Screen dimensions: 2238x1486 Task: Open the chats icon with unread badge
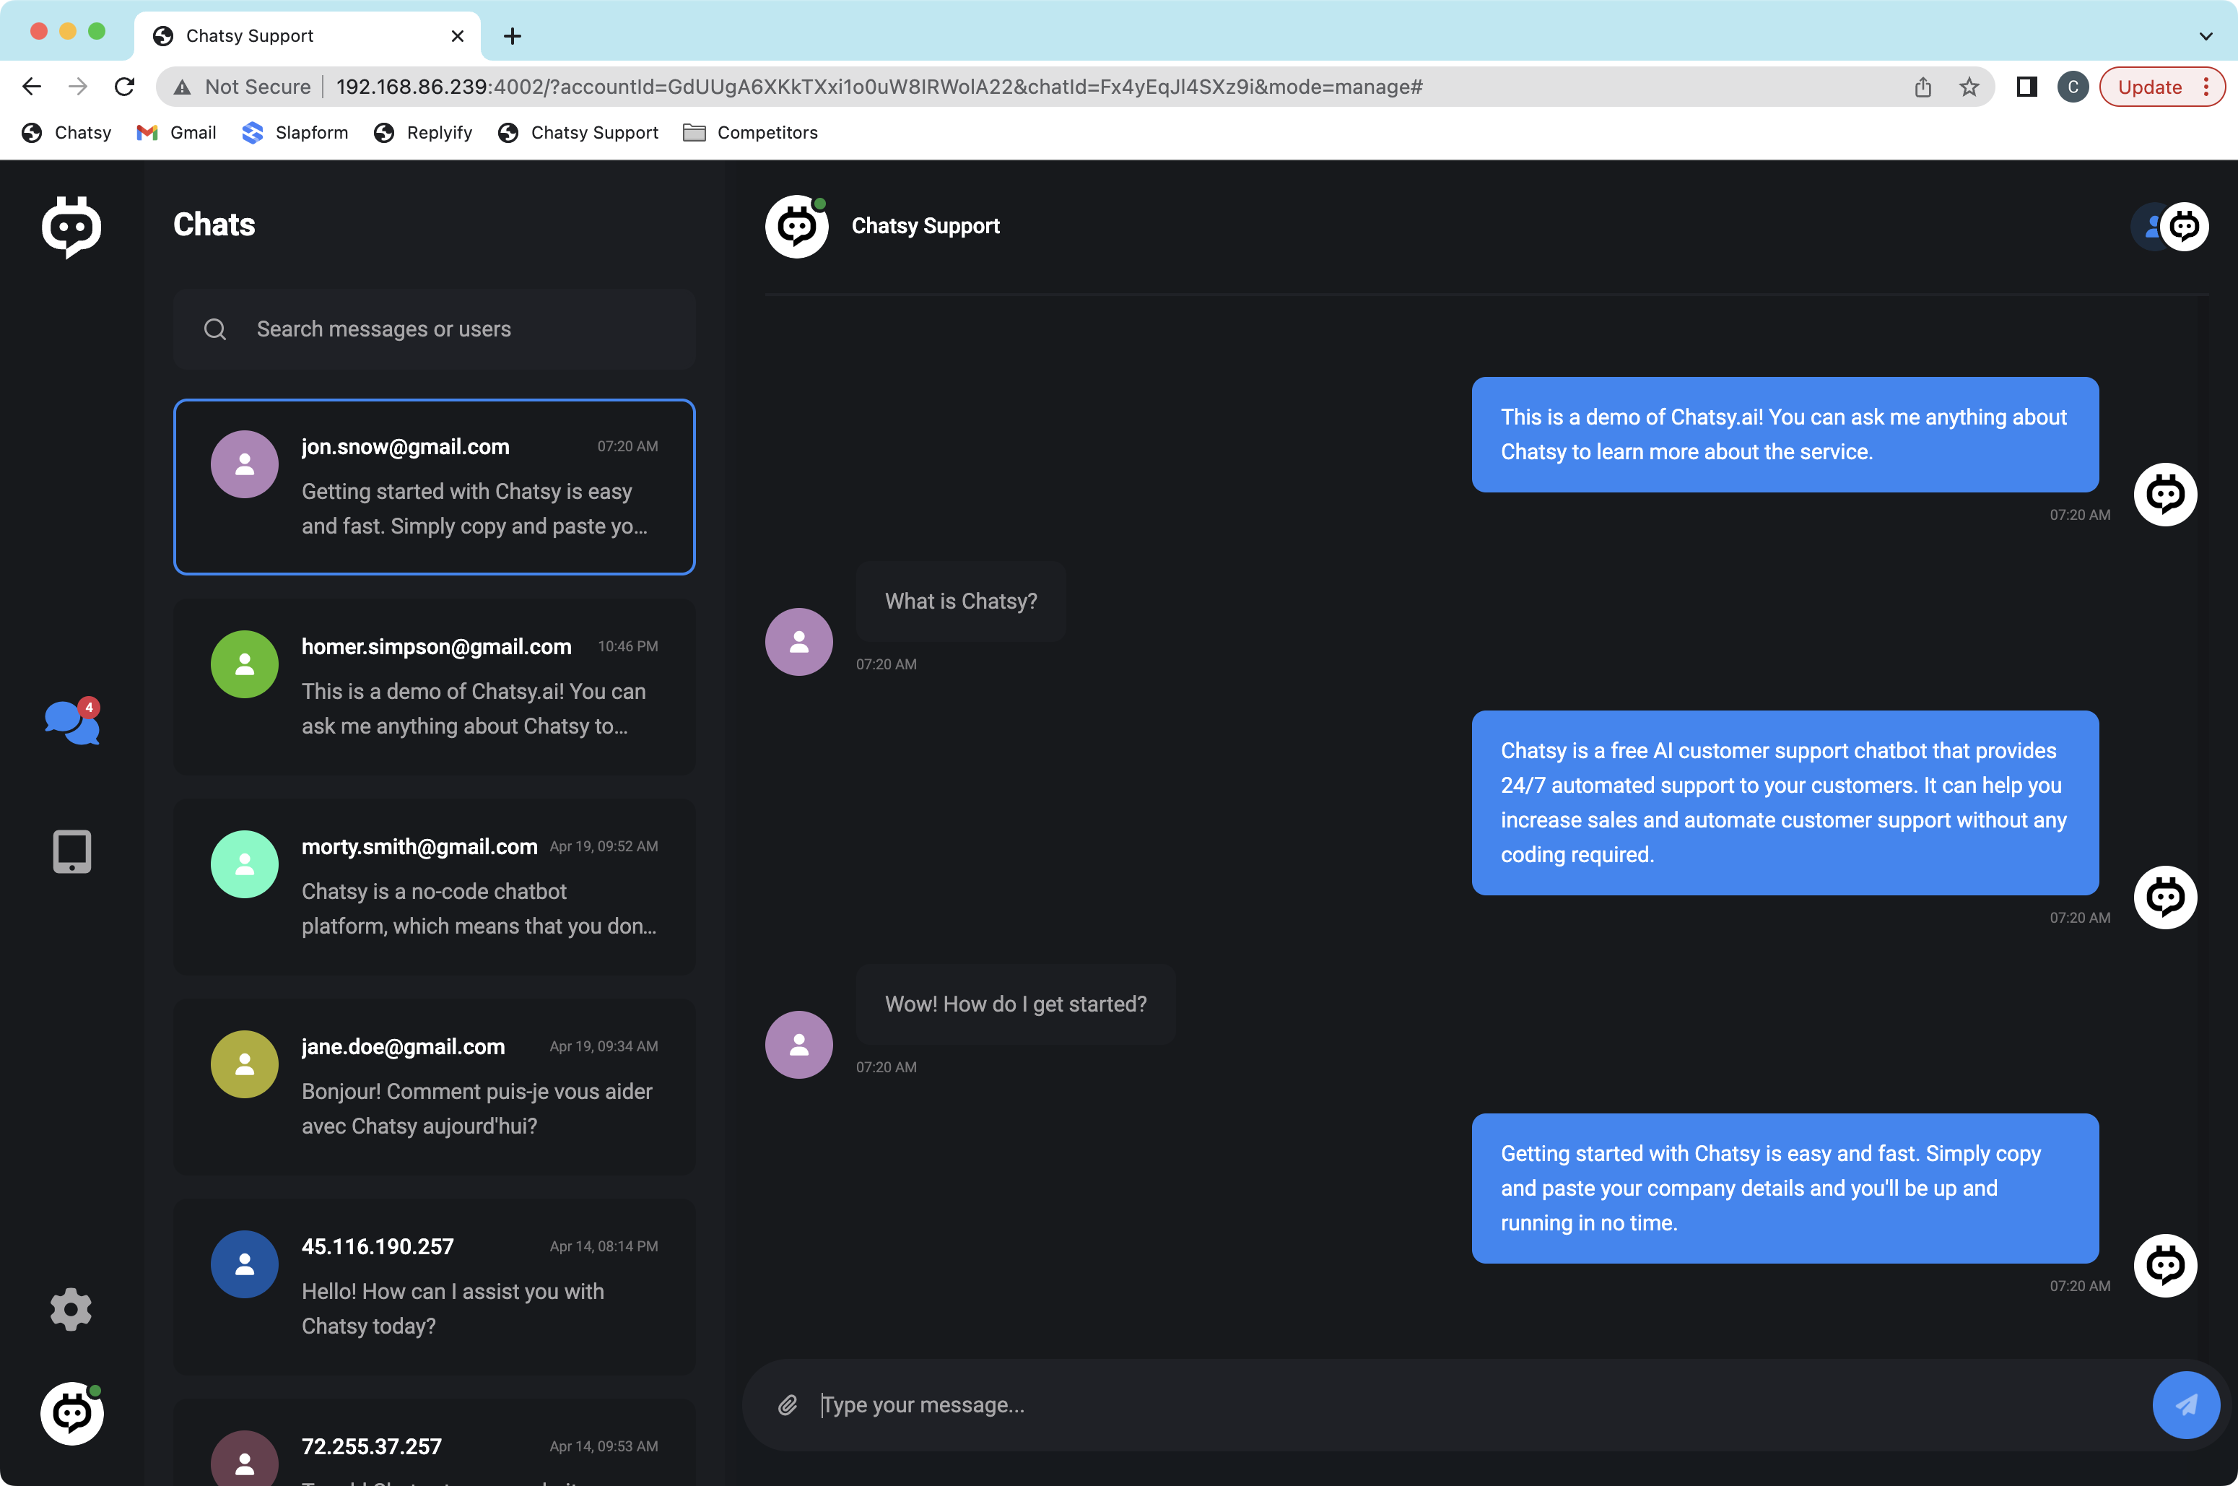[71, 723]
